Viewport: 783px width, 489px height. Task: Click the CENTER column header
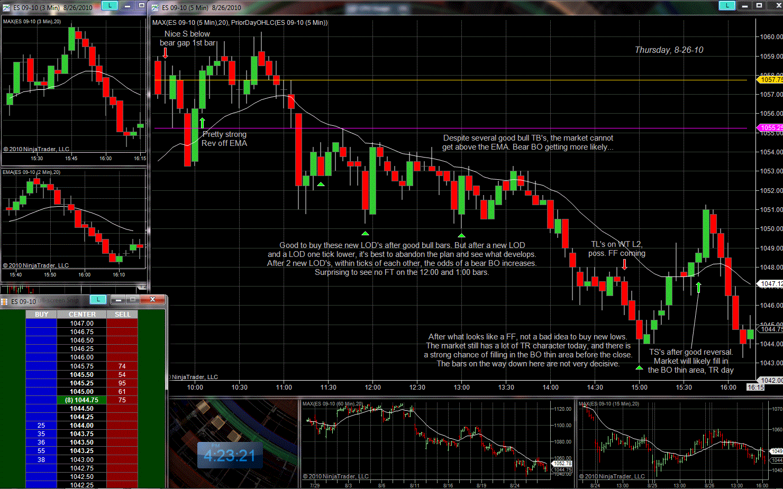click(x=82, y=315)
